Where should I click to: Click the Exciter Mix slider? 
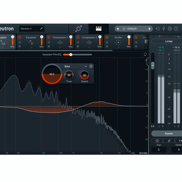129,40
